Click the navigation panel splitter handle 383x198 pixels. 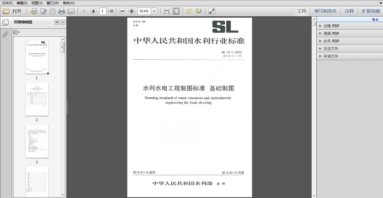pyautogui.click(x=67, y=107)
